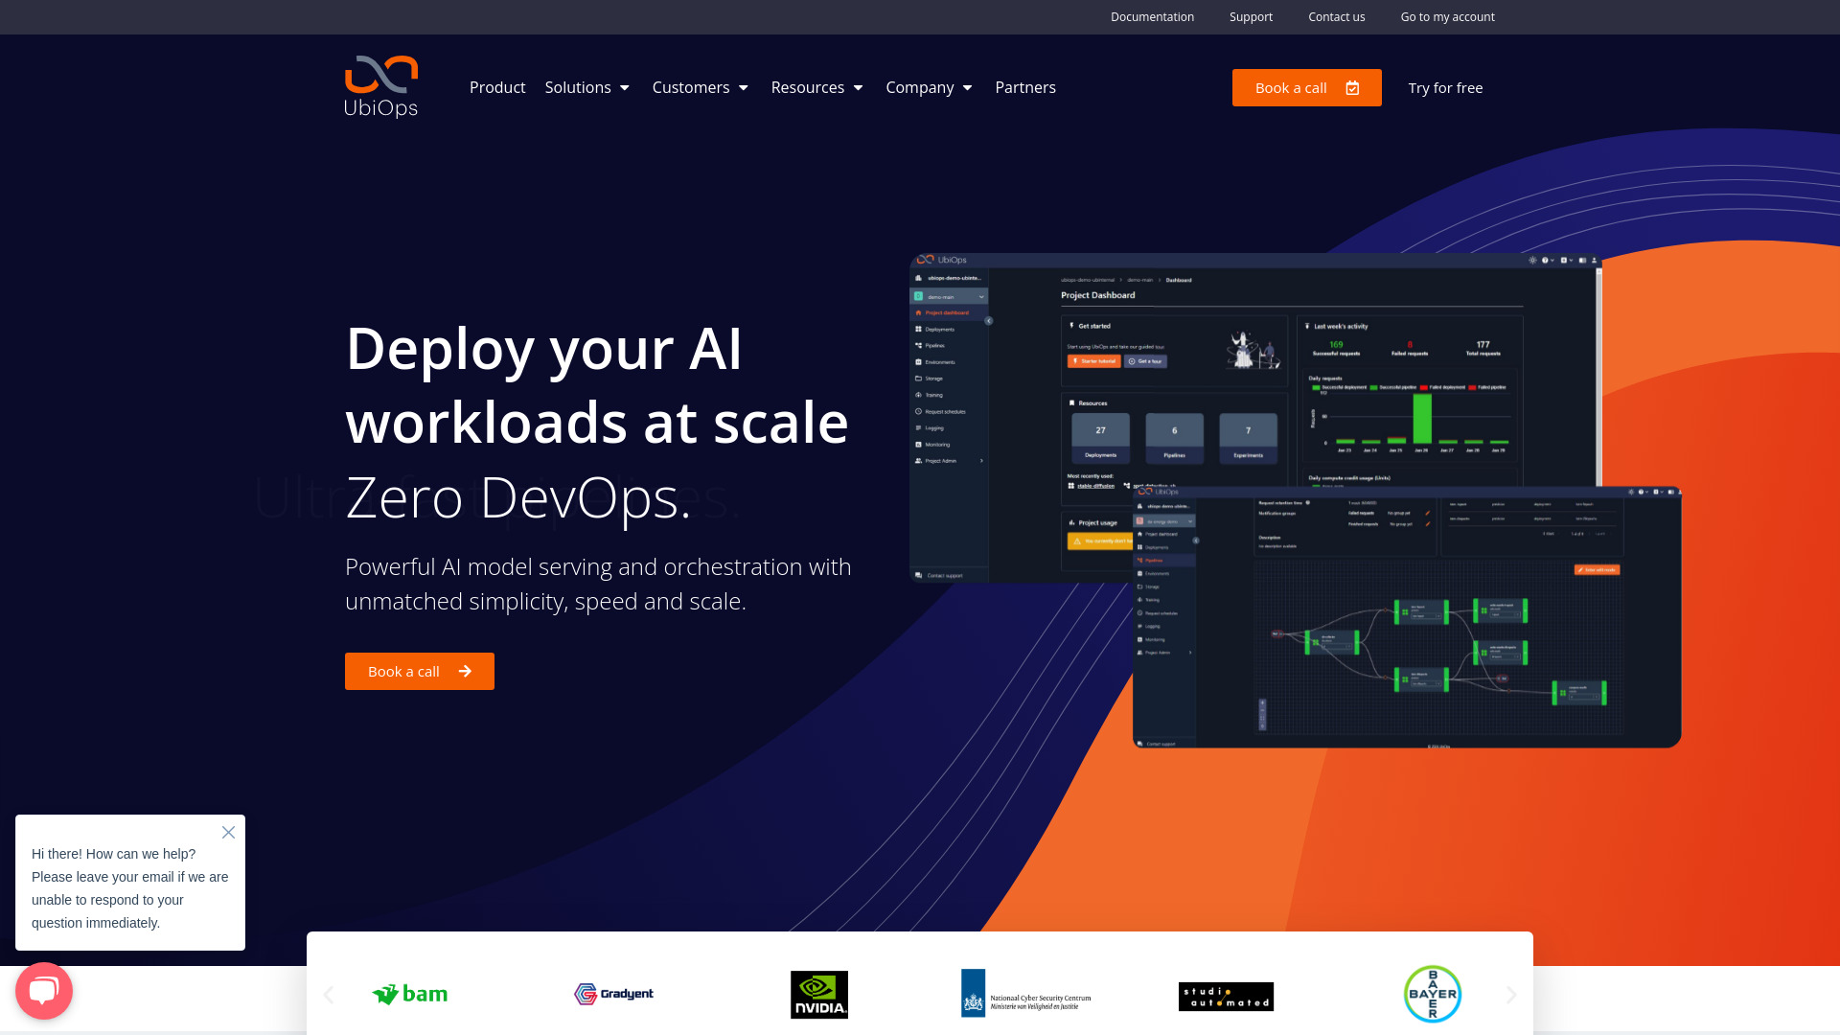Viewport: 1840px width, 1035px height.
Task: Click the UbiOps logo
Action: [x=380, y=86]
